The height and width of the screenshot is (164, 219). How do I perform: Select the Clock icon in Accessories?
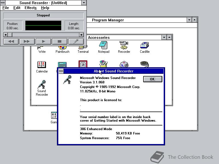click(83, 64)
